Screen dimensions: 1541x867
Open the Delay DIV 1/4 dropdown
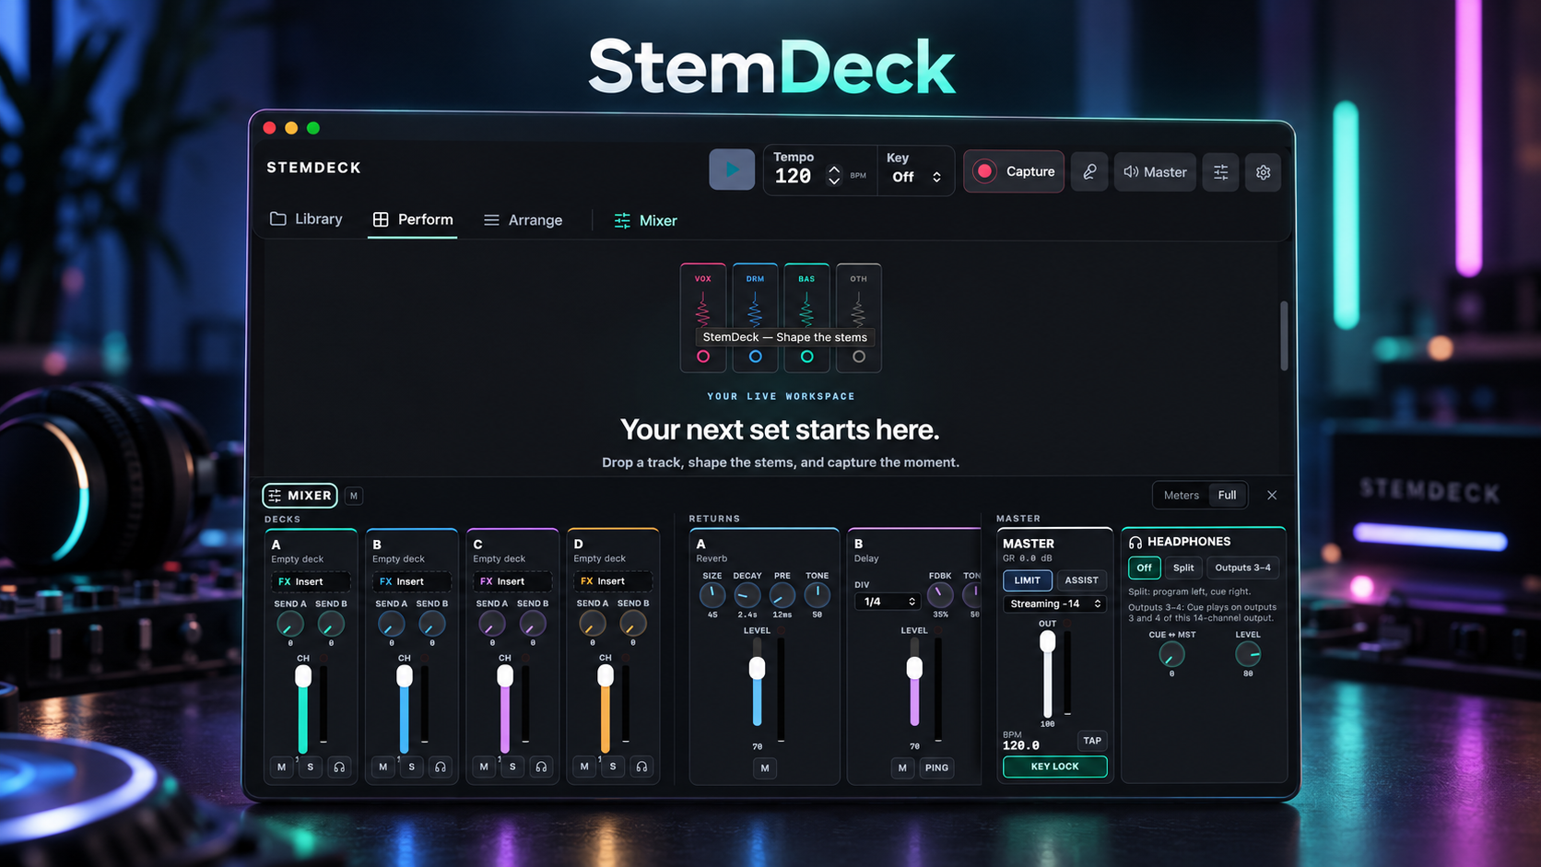[887, 602]
